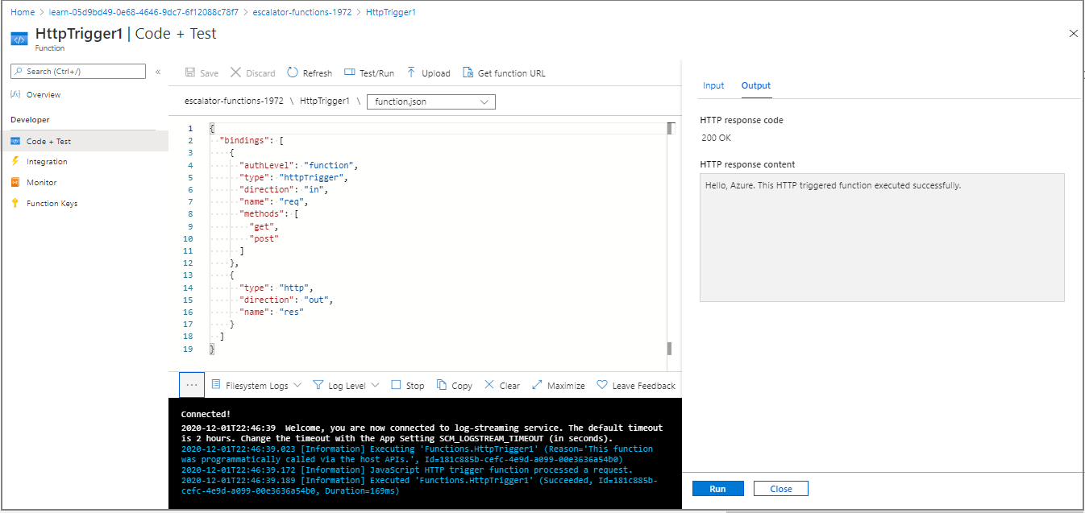Select the Save toolbar icon
The width and height of the screenshot is (1085, 513).
[x=201, y=72]
